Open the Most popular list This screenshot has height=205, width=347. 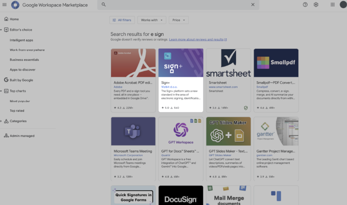coord(20,101)
